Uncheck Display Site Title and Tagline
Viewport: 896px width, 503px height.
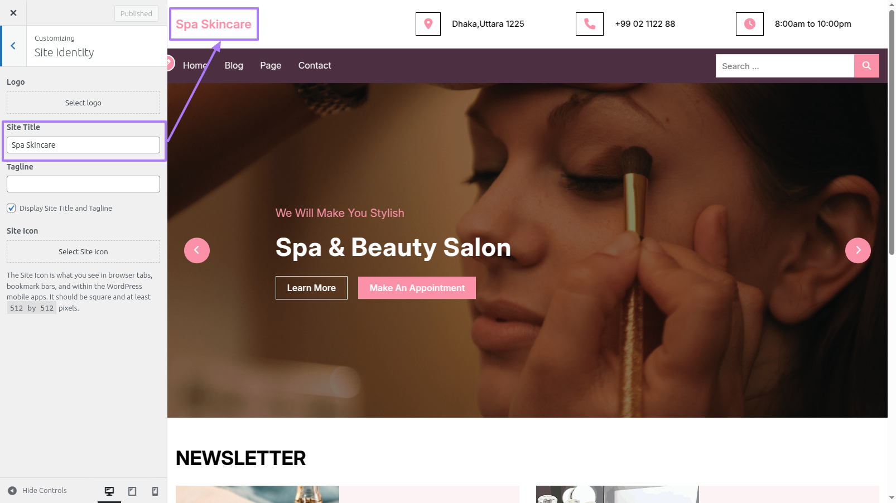pyautogui.click(x=11, y=208)
